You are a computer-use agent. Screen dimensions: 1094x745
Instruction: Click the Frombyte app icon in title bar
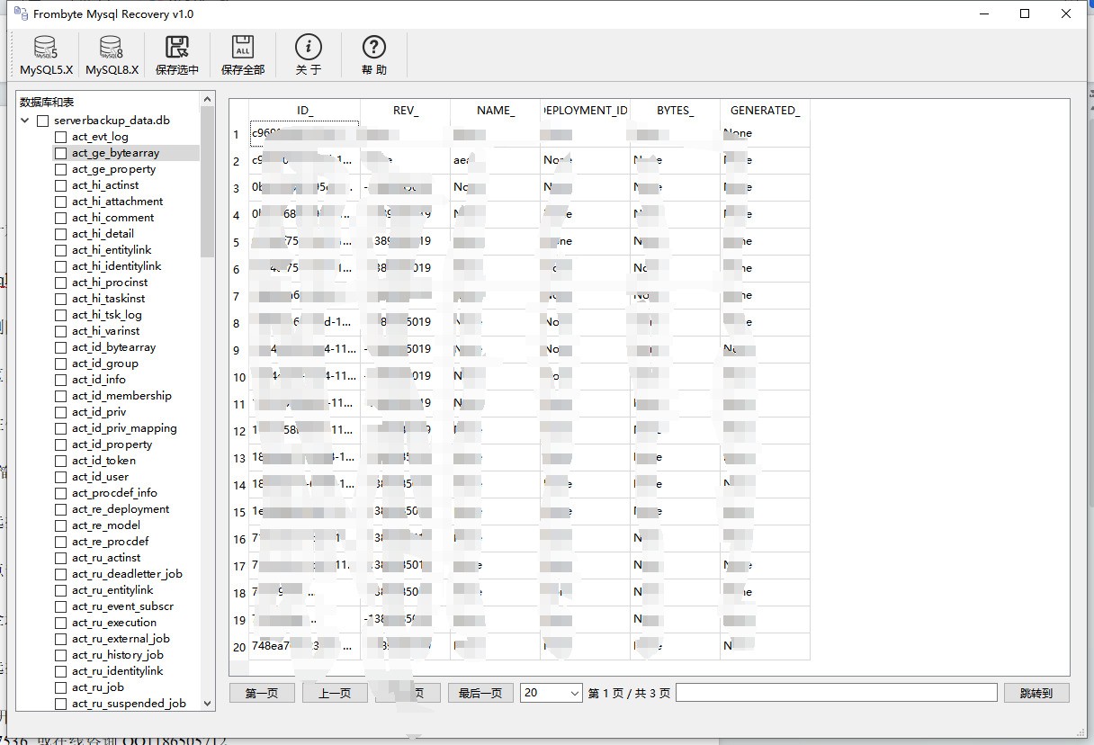coord(21,13)
